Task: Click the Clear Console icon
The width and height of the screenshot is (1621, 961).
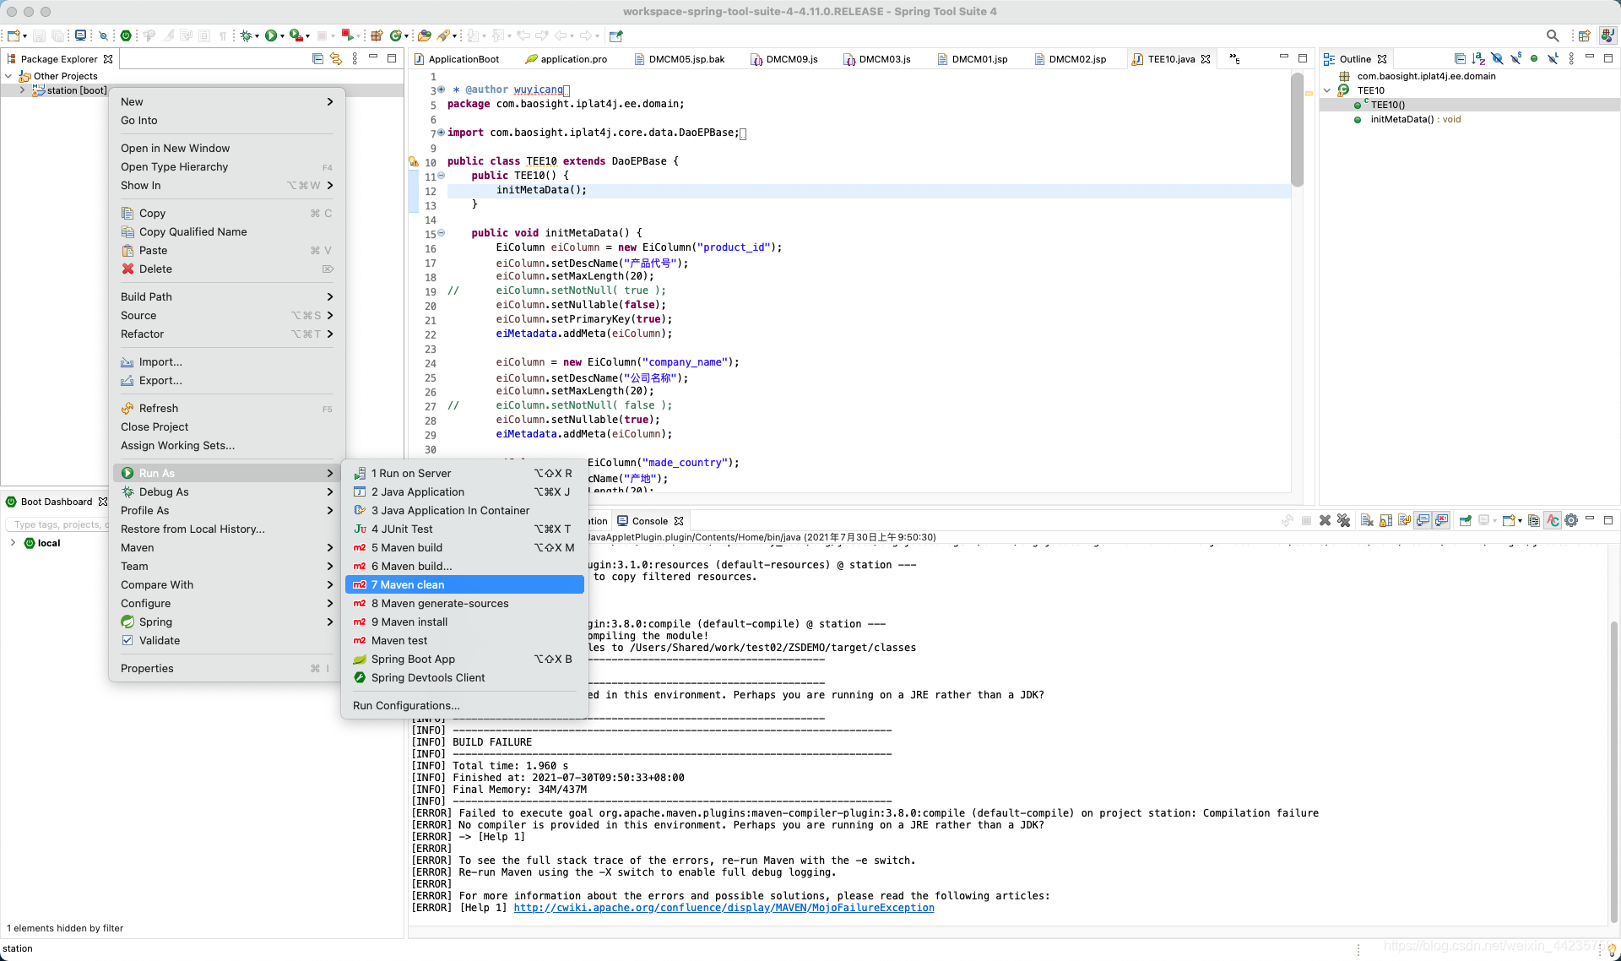Action: point(1367,520)
